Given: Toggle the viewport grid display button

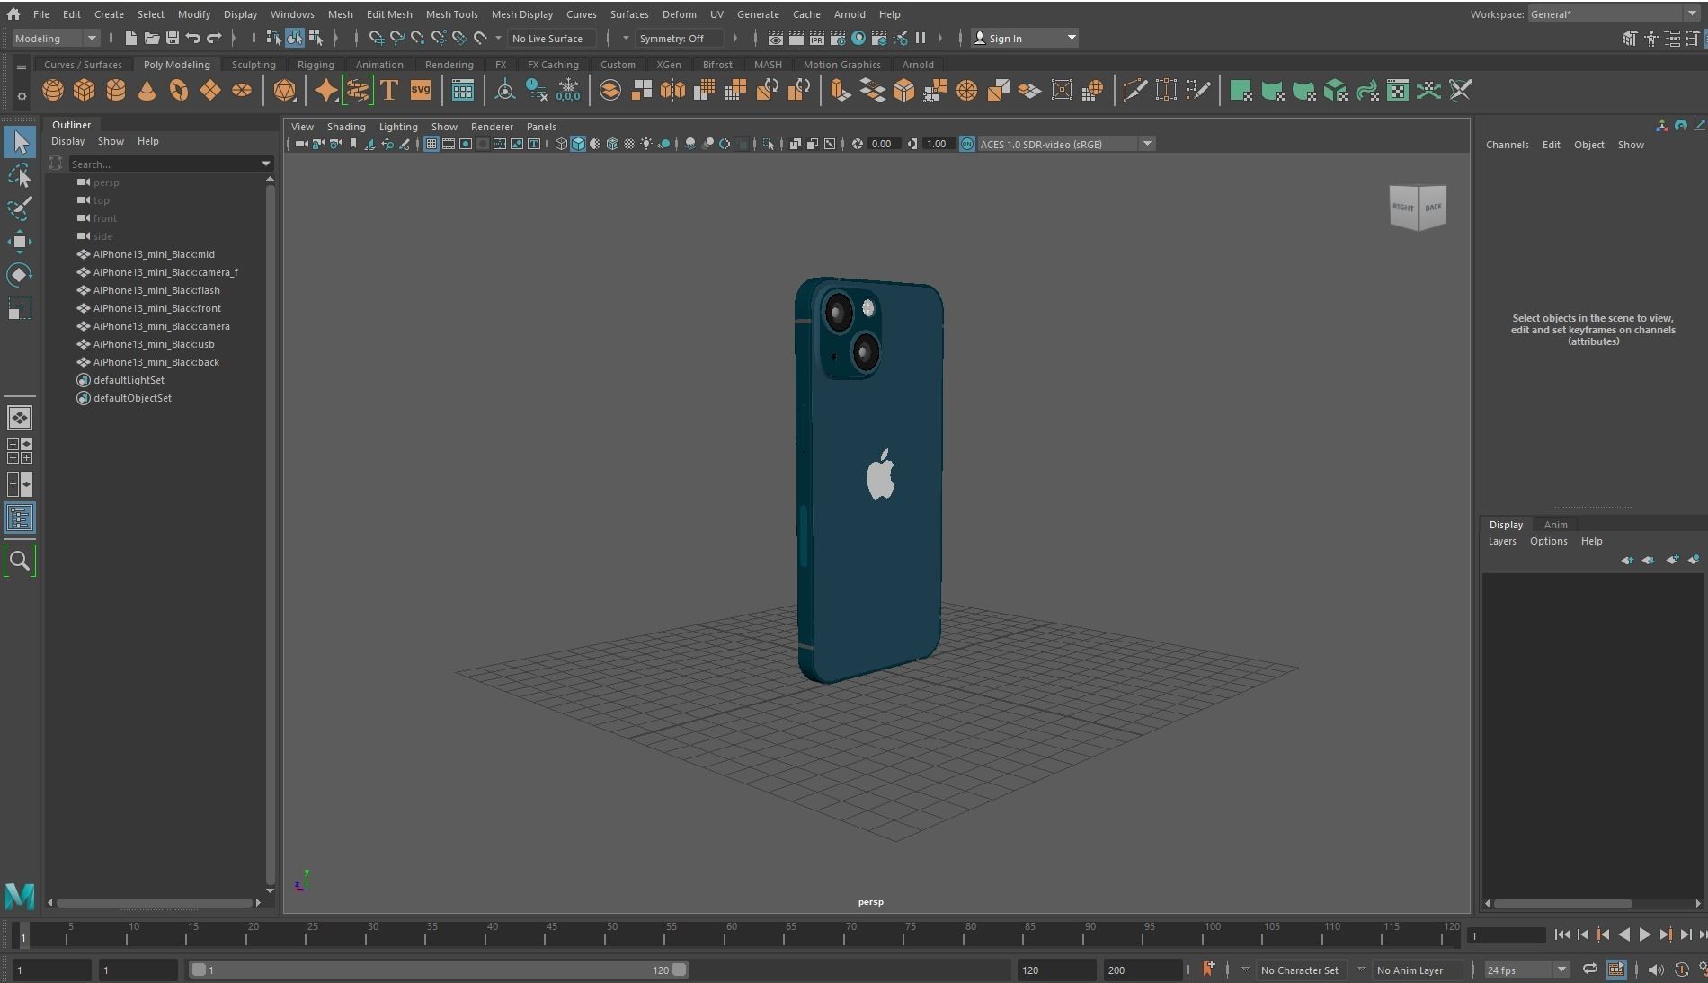Looking at the screenshot, I should (x=431, y=144).
